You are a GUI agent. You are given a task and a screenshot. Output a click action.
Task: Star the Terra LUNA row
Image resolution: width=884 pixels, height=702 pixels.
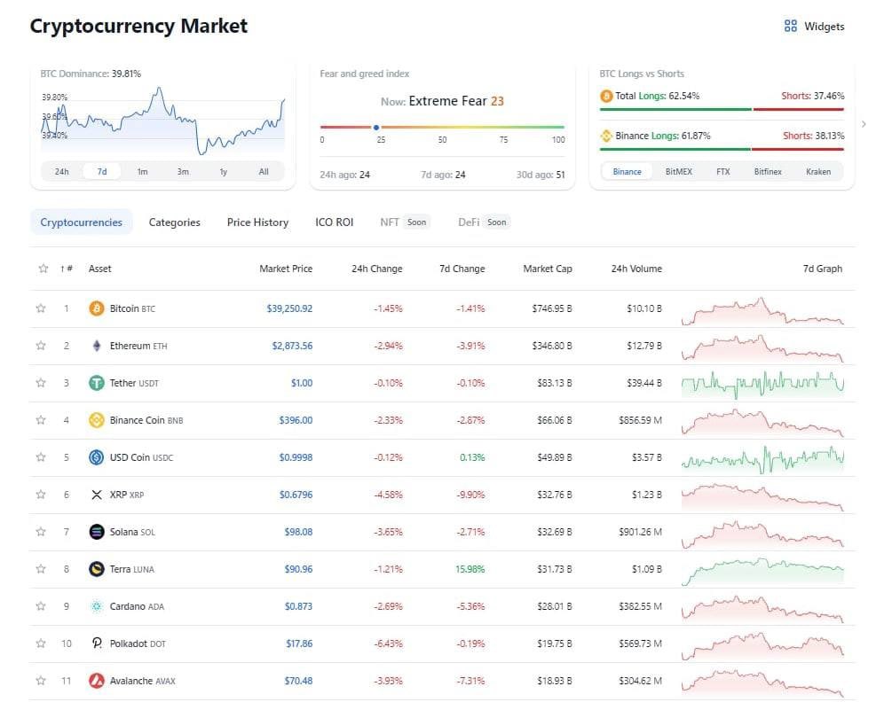[x=41, y=568]
